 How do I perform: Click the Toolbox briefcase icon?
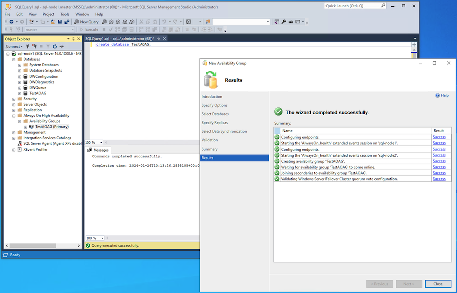[291, 22]
